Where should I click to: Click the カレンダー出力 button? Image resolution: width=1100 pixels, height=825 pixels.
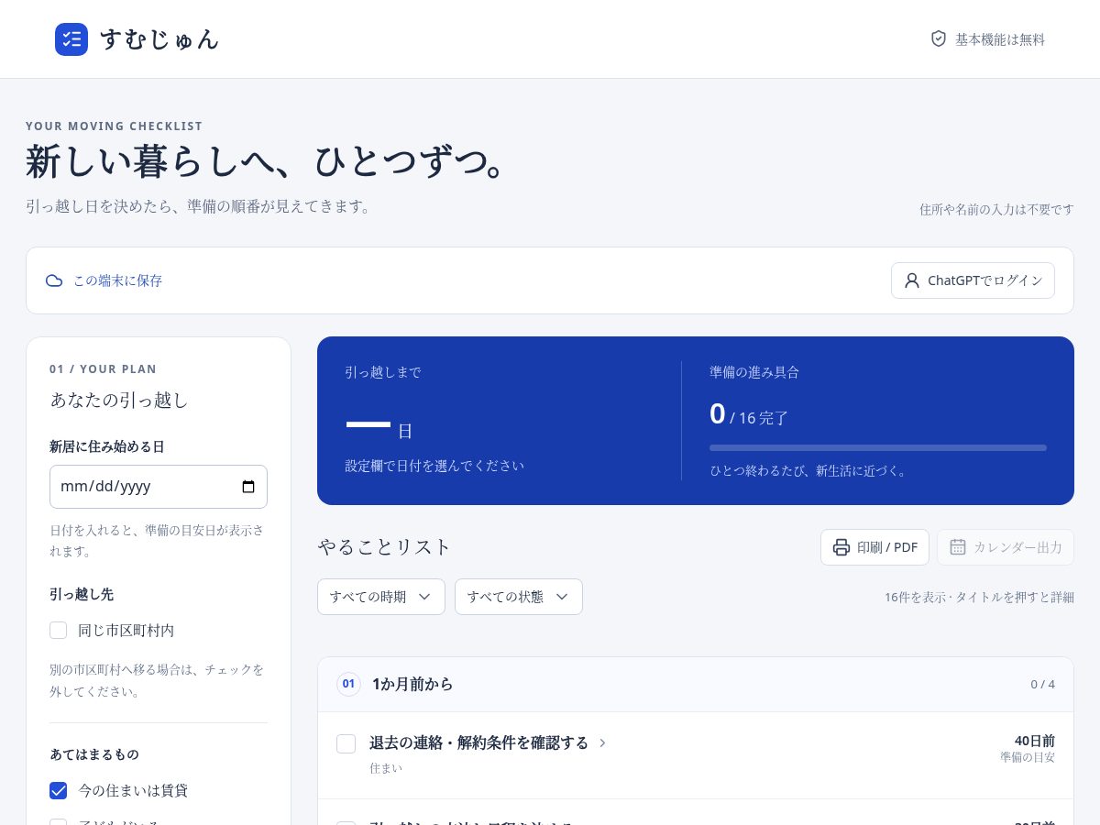pyautogui.click(x=1006, y=547)
